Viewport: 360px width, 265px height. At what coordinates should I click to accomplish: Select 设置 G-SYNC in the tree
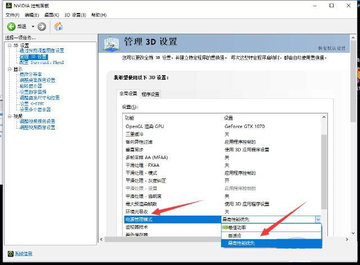click(x=32, y=104)
